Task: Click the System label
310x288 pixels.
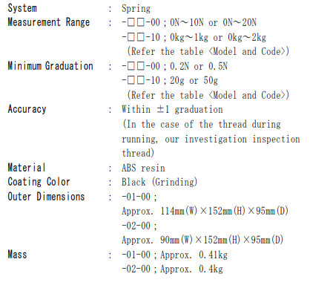Action: 22,8
